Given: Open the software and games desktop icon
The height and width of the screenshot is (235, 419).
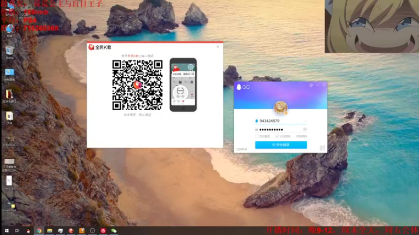Looking at the screenshot, I should point(9,96).
